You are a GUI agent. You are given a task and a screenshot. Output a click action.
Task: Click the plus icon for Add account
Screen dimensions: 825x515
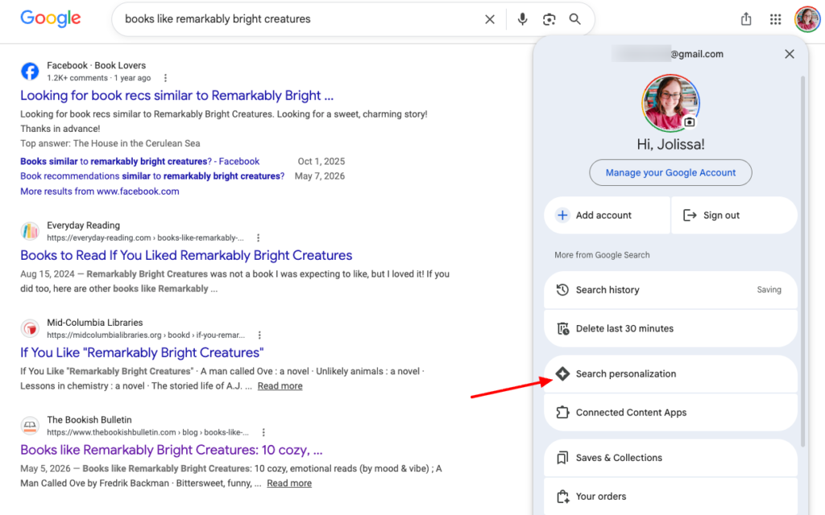(562, 215)
